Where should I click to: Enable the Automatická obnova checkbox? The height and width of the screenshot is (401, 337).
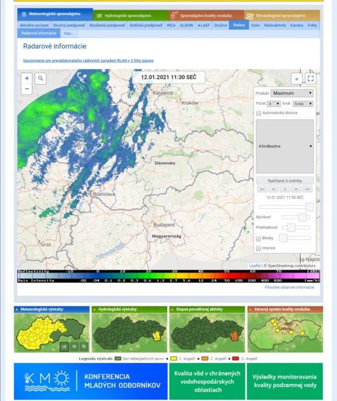[x=259, y=113]
